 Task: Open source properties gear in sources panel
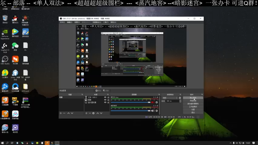click(x=93, y=113)
